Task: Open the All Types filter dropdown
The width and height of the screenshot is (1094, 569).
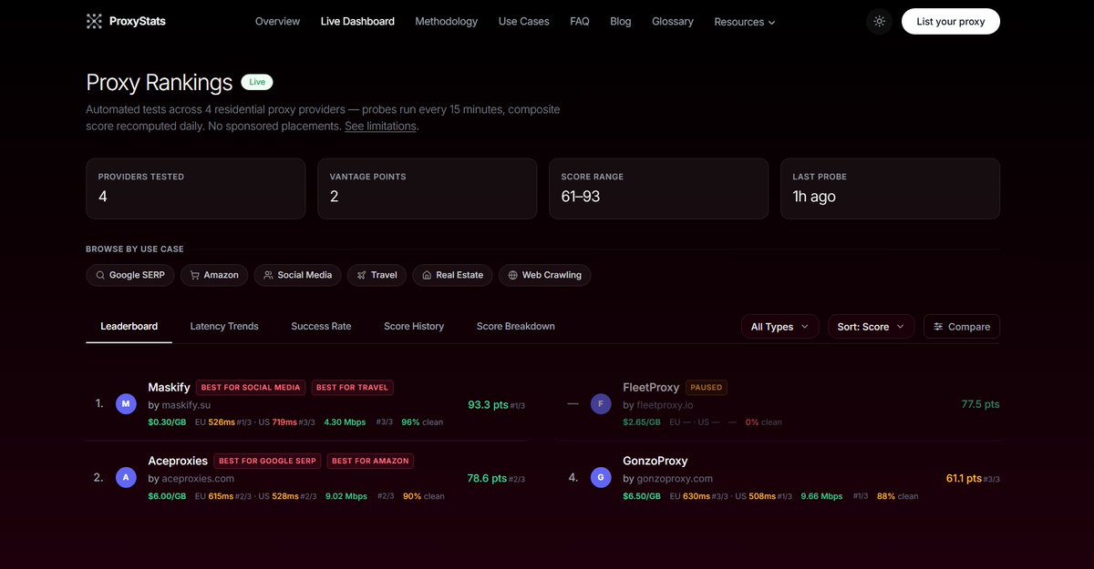Action: tap(779, 327)
